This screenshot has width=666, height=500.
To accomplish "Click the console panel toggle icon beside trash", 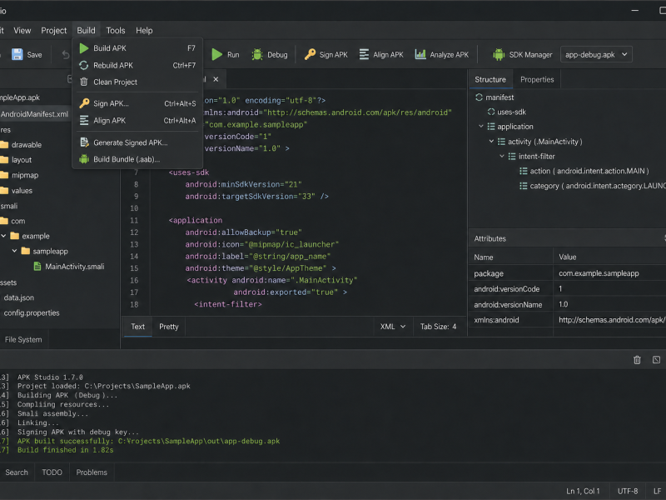I will point(656,360).
